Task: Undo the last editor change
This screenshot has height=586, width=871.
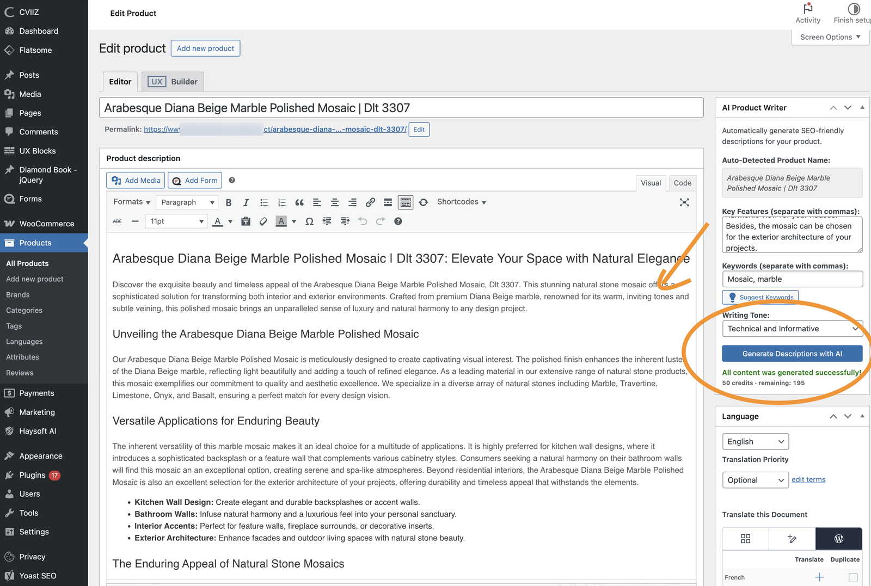Action: pos(363,221)
